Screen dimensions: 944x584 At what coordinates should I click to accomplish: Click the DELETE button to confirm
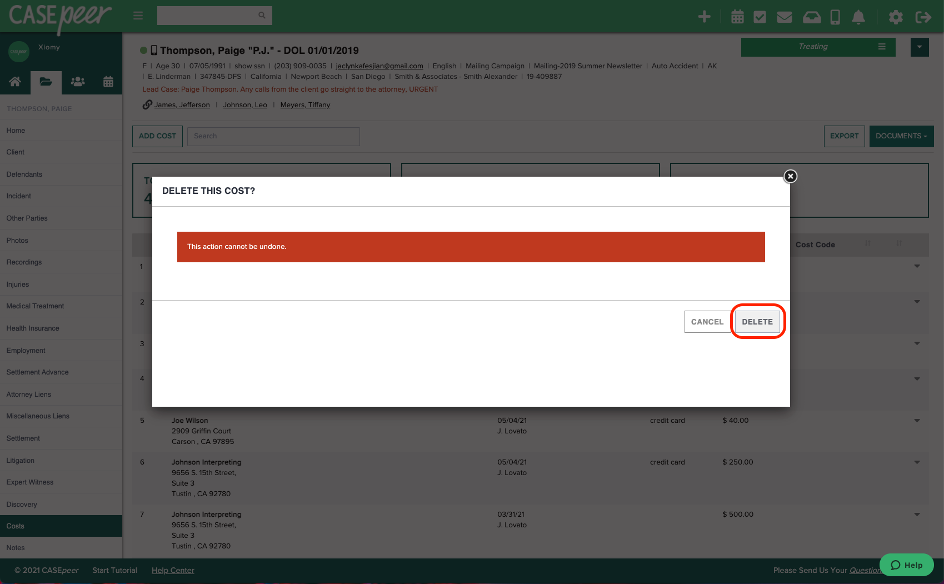[757, 321]
